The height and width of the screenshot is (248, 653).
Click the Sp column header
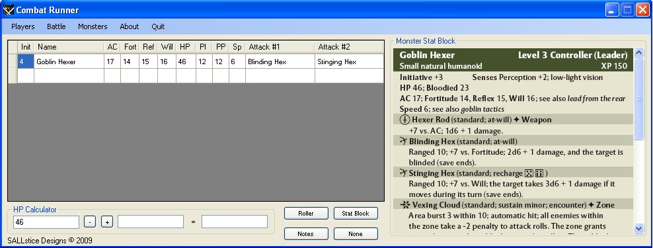tap(237, 47)
